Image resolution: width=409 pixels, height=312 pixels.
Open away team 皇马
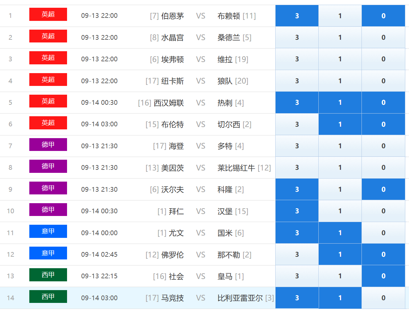point(225,276)
